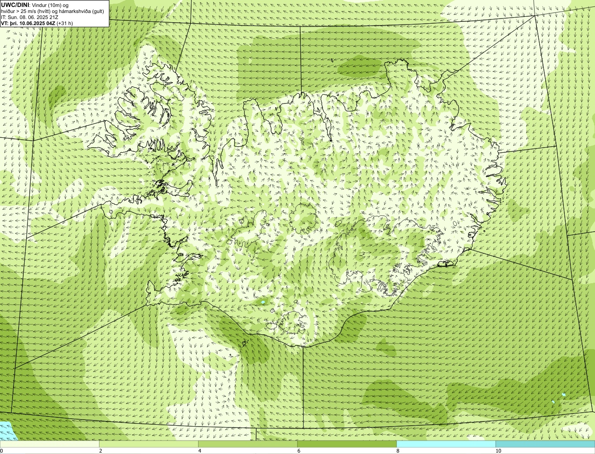The image size is (595, 454).
Task: Click the '8' label on the color scale
Action: (x=398, y=451)
